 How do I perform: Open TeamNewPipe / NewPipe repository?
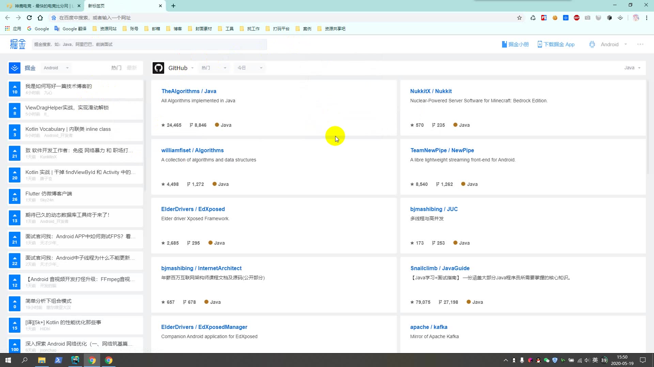point(442,150)
